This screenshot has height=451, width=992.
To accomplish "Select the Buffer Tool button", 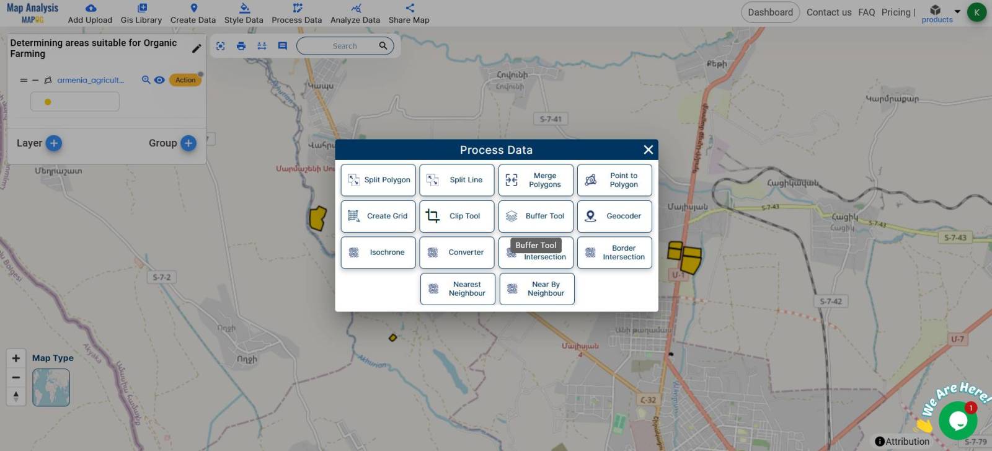I will 536,216.
